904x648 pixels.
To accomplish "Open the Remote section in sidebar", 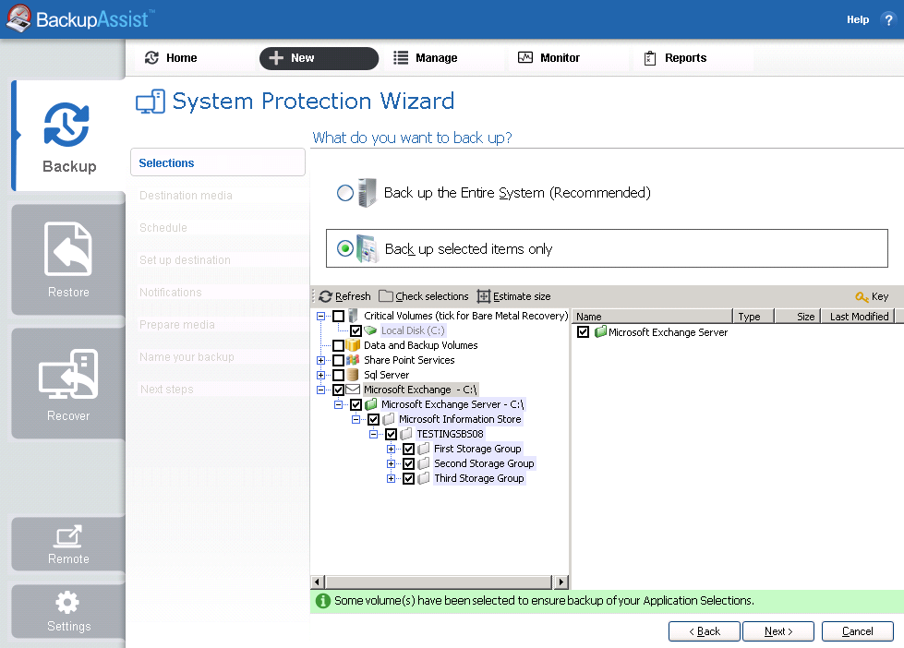I will point(68,545).
